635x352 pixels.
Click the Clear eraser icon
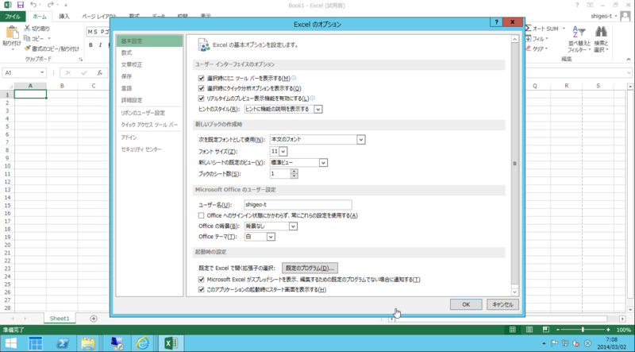point(528,48)
